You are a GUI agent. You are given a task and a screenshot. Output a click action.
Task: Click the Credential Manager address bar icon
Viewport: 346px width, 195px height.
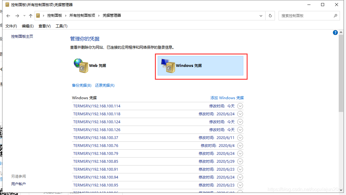coord(38,16)
